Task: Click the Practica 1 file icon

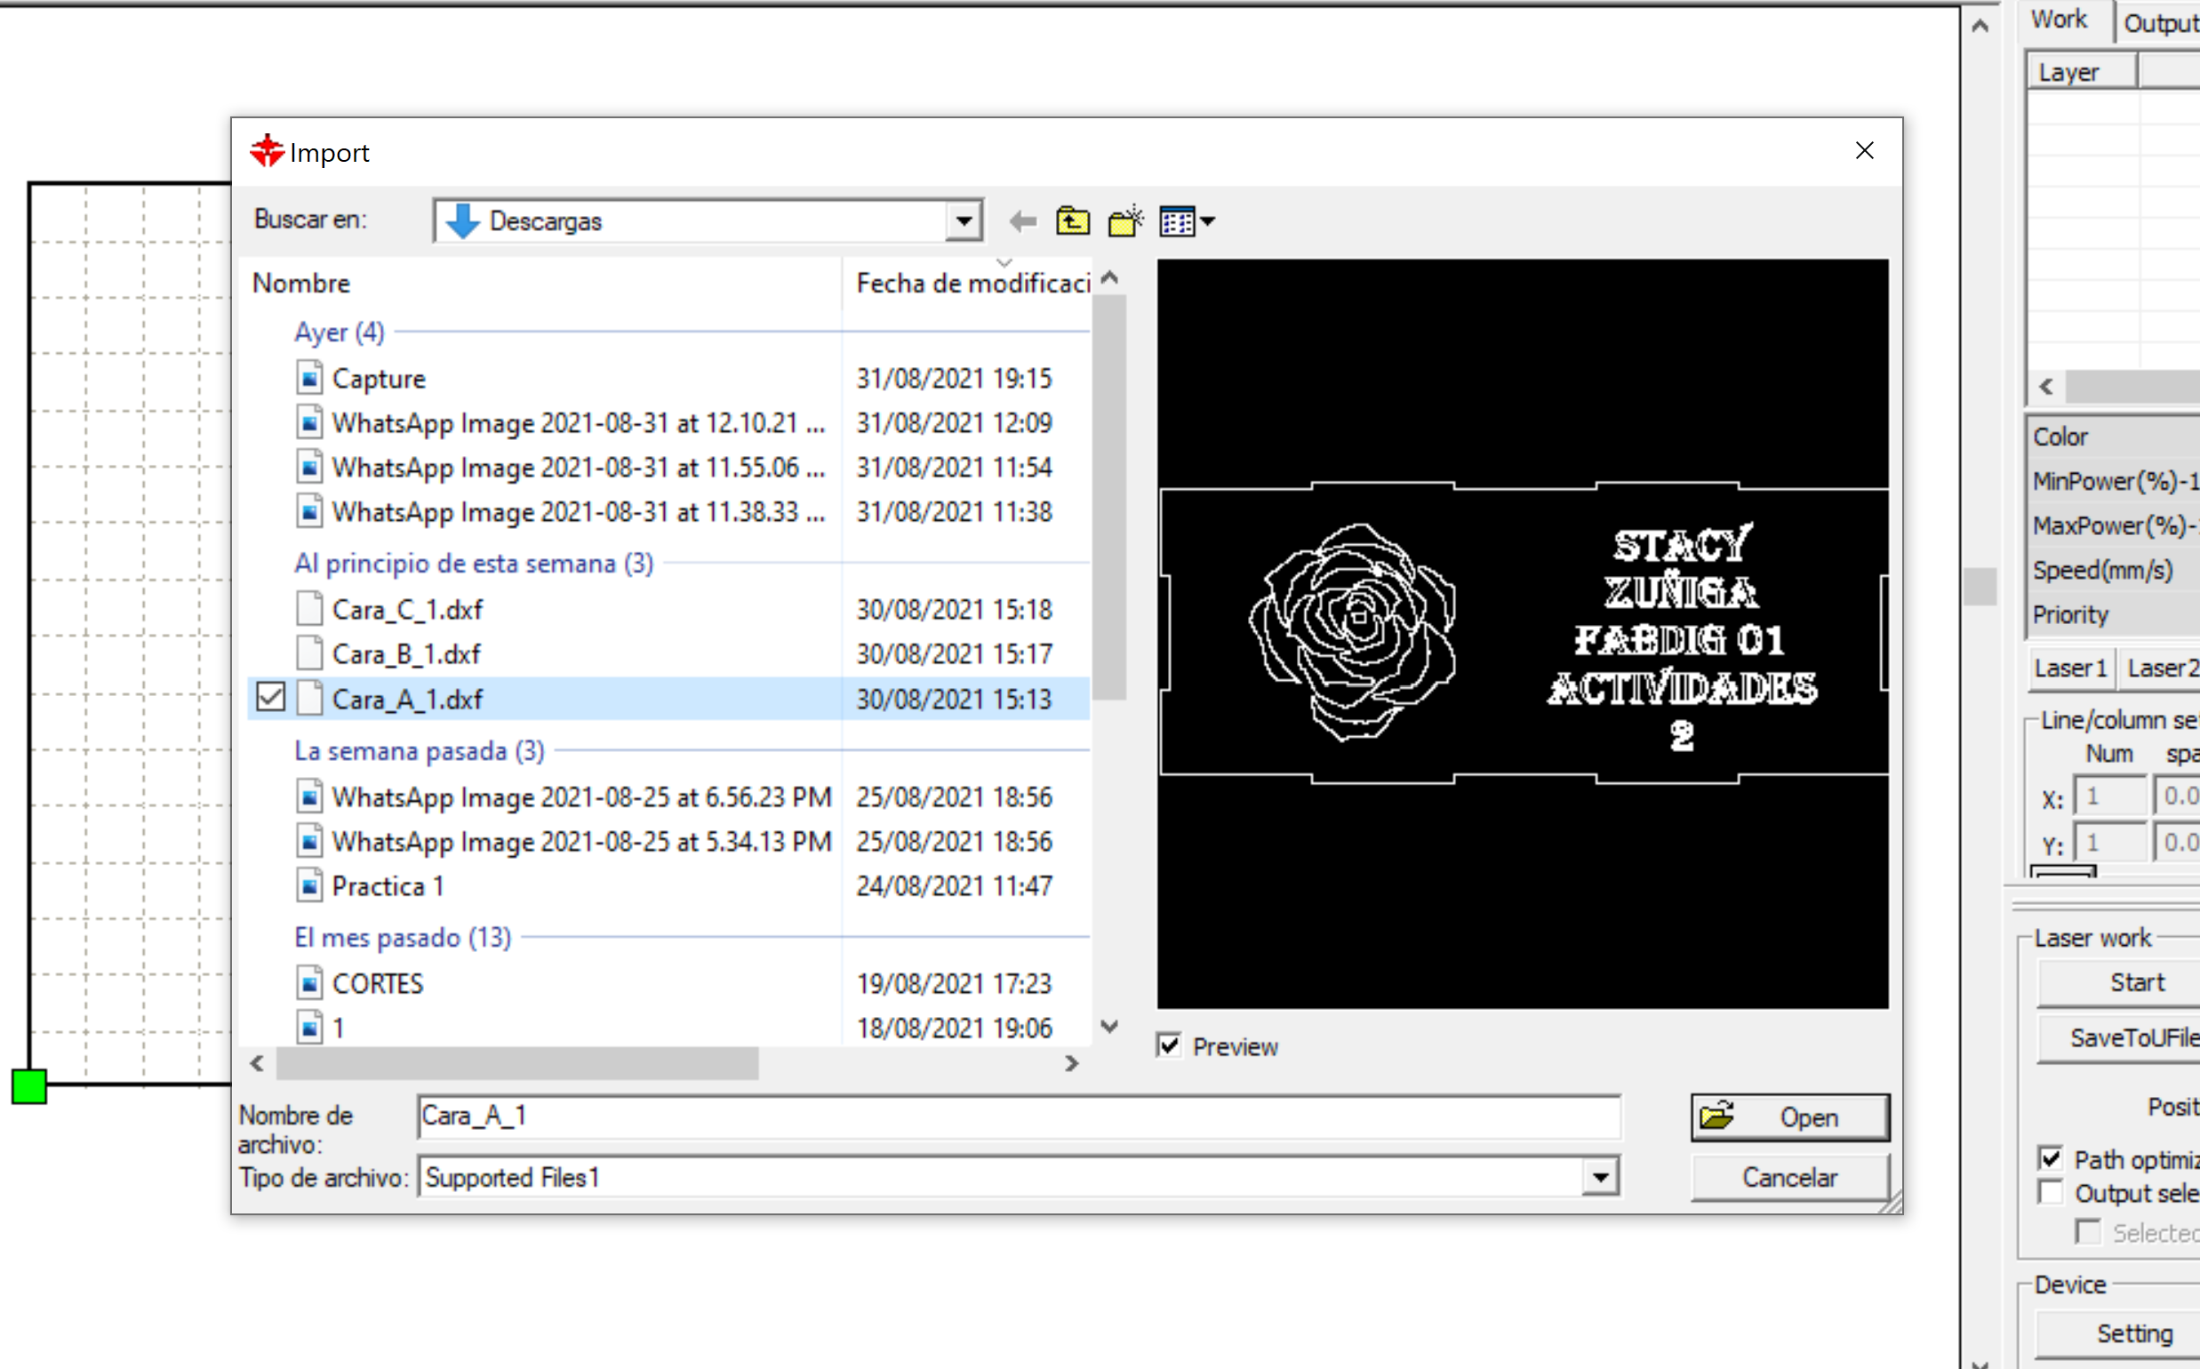Action: [309, 885]
